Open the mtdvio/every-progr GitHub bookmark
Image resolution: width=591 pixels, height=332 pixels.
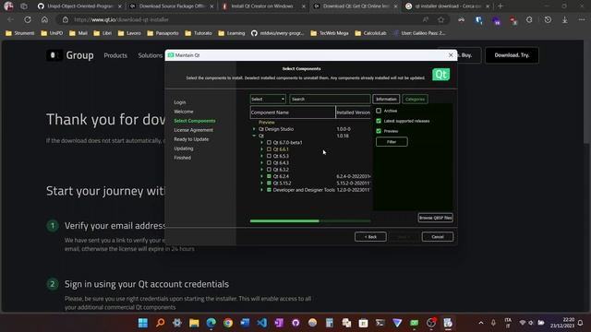[x=277, y=33]
